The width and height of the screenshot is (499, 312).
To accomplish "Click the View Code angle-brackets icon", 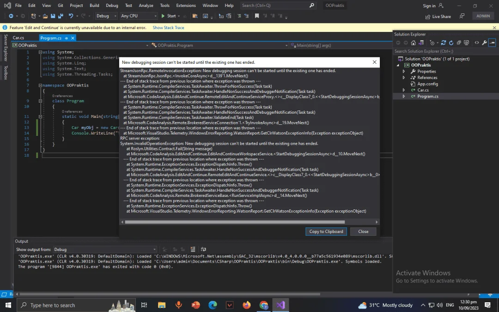I will point(477,43).
